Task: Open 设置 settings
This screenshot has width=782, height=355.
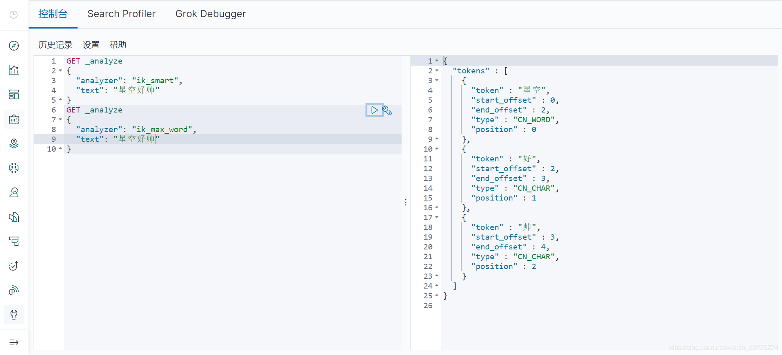Action: [91, 45]
